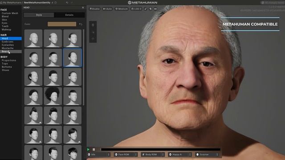Open the hair color swatch
The height and width of the screenshot is (160, 285).
tap(62, 24)
